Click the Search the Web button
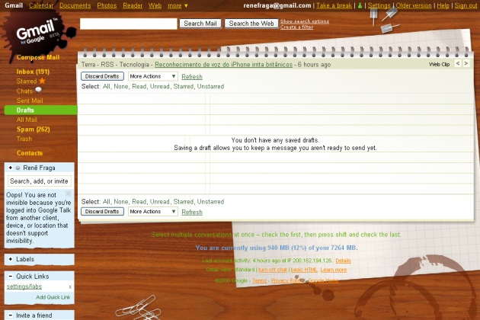 coord(251,24)
